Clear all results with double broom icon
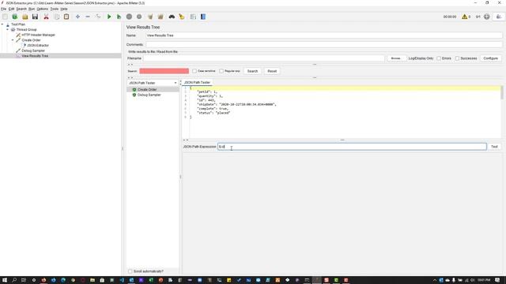The width and height of the screenshot is (506, 284). pyautogui.click(x=160, y=17)
